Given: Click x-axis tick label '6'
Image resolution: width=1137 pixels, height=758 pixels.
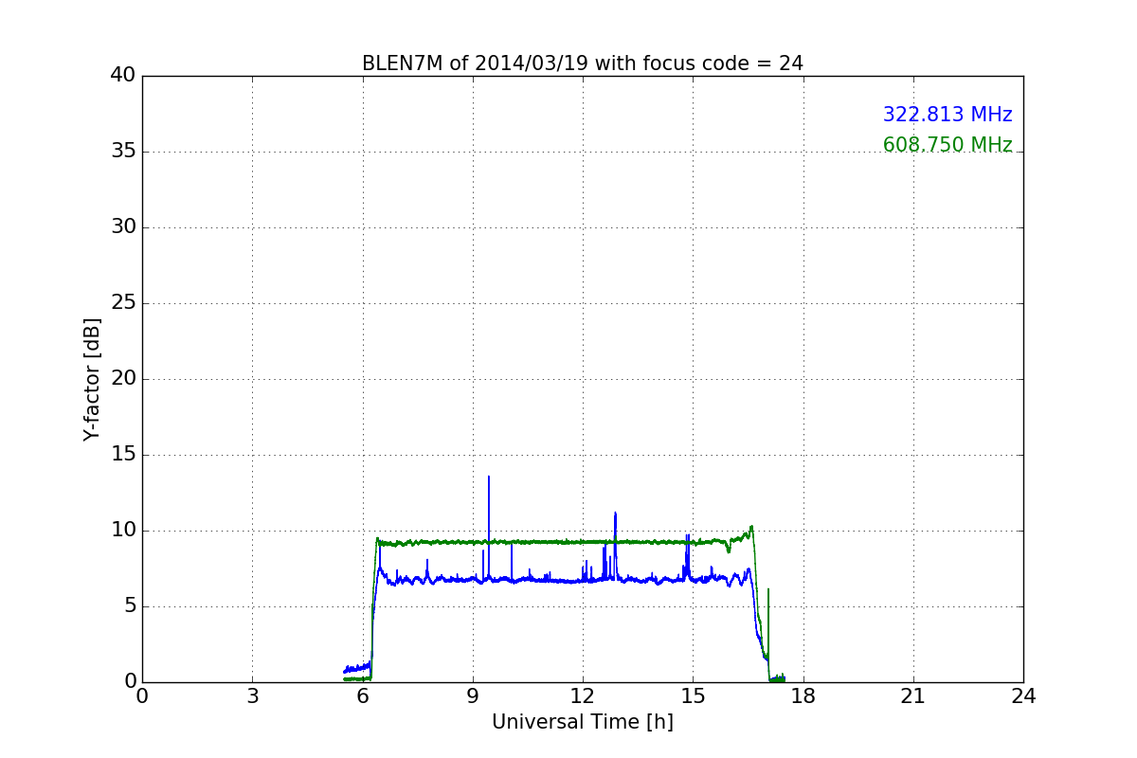Looking at the screenshot, I should coord(363,696).
